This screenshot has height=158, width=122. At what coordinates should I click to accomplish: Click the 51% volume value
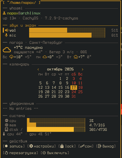115,30
